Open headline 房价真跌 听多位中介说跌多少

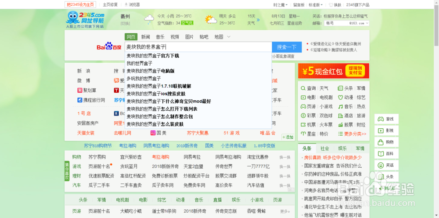point(333,157)
